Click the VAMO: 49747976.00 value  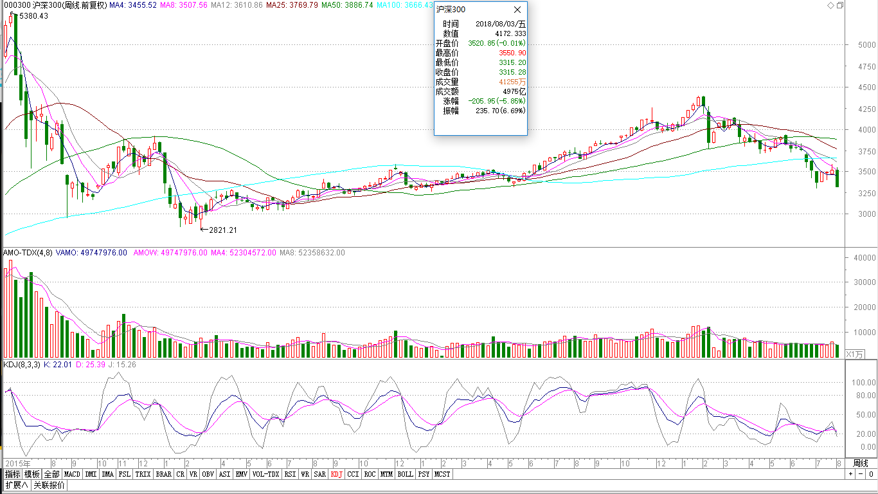(92, 253)
